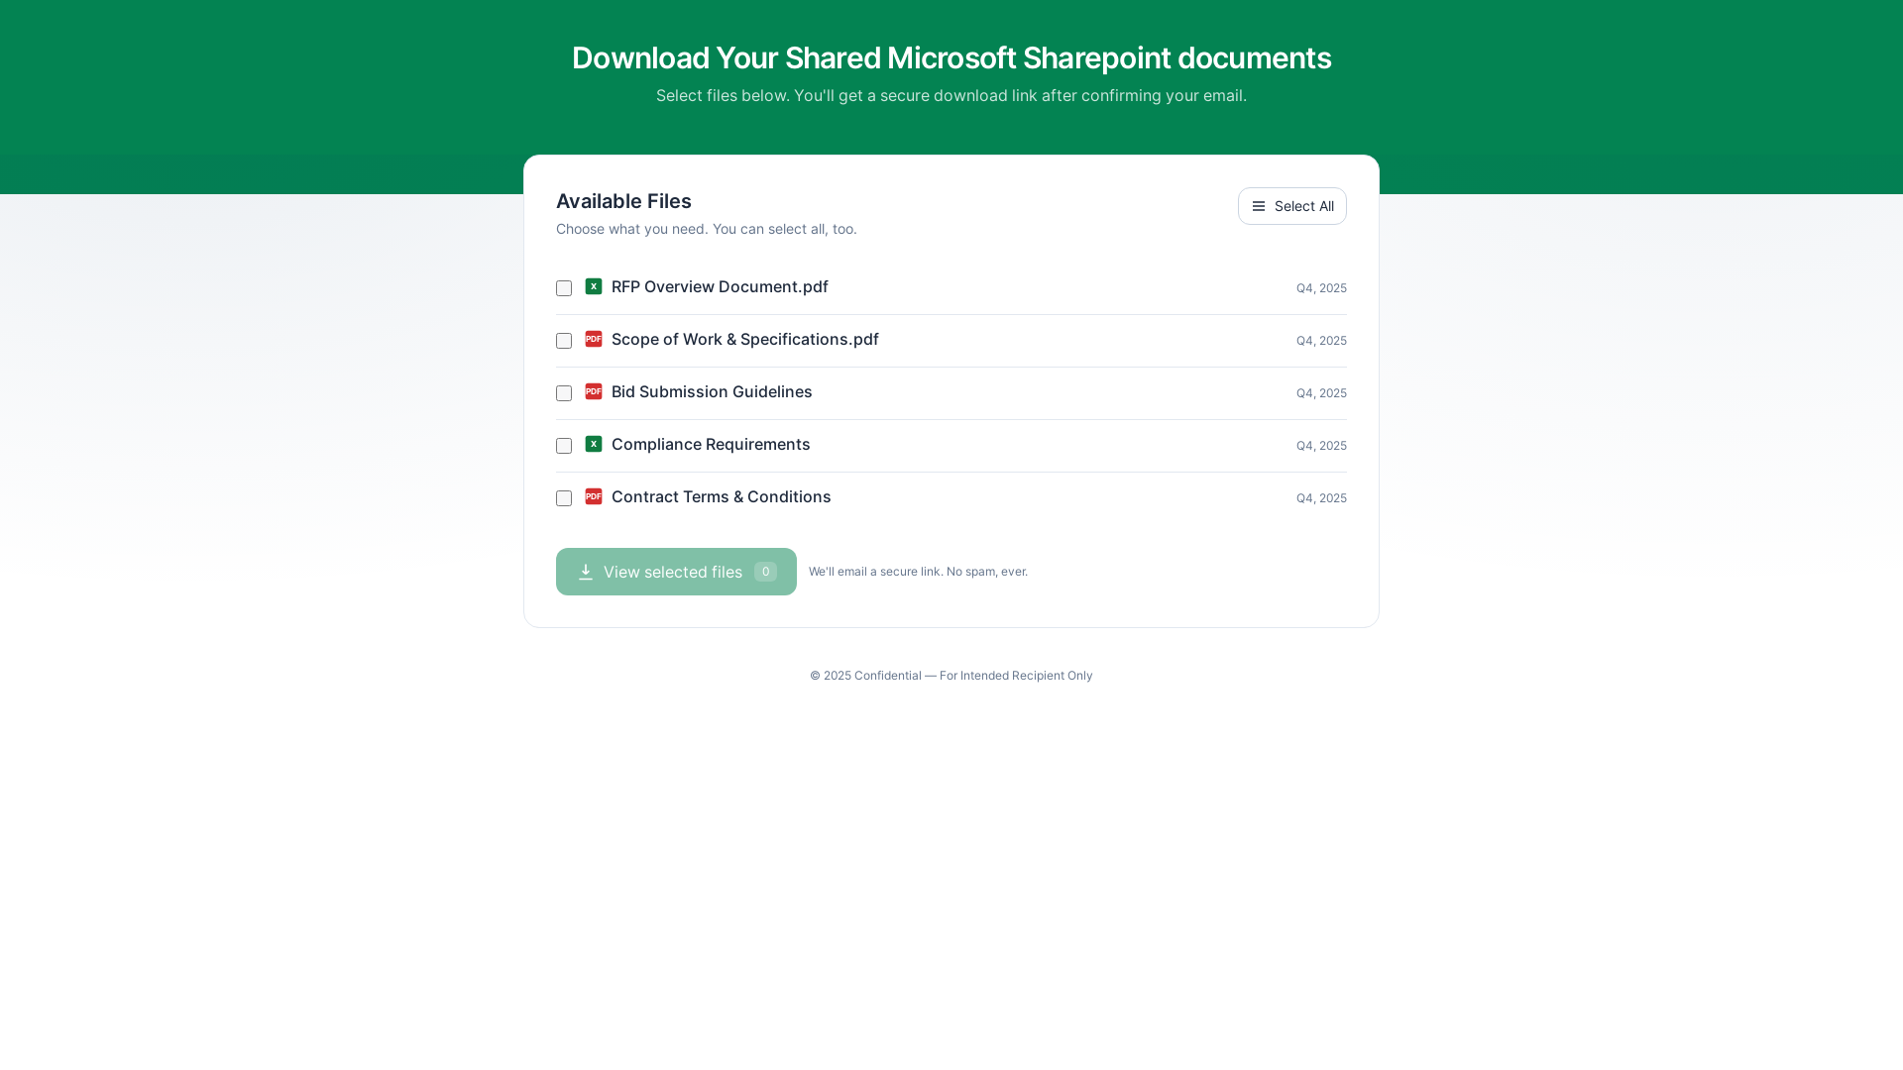
Task: Click the download arrow icon in View selected files
Action: 586,572
